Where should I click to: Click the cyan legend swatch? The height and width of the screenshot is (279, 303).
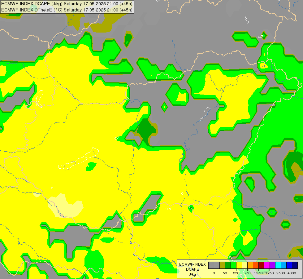click(x=278, y=265)
